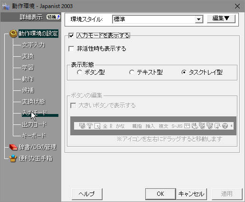Click the 詳細表示 header label
Screen dimensions: 245x202
point(31,17)
